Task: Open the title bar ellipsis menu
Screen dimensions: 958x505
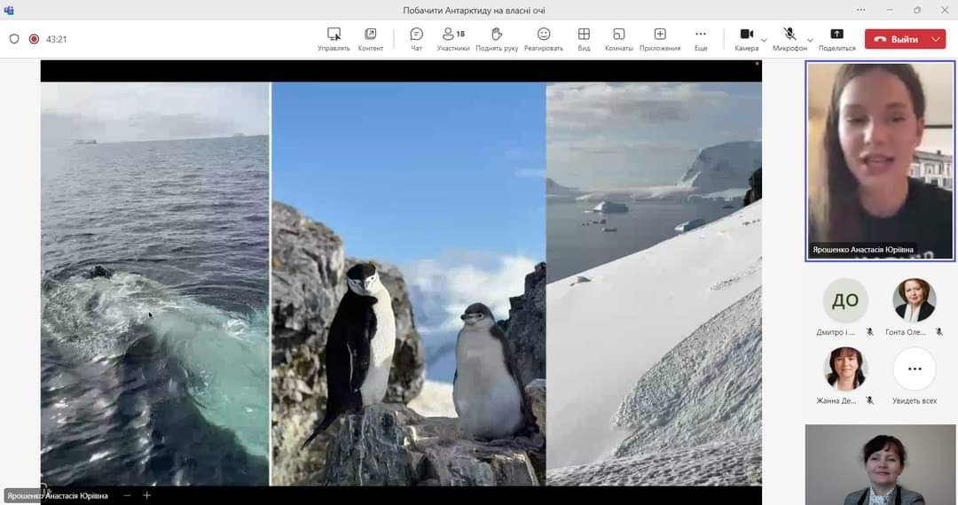Action: pos(861,10)
